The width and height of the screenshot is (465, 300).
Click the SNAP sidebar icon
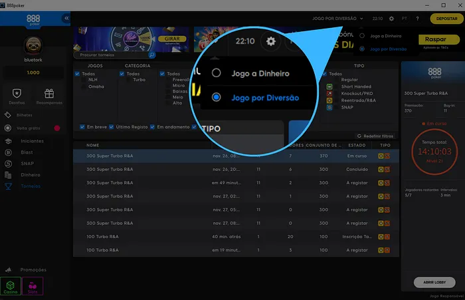(8, 164)
